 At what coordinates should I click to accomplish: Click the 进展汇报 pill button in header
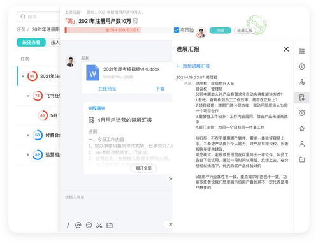[x=245, y=31]
